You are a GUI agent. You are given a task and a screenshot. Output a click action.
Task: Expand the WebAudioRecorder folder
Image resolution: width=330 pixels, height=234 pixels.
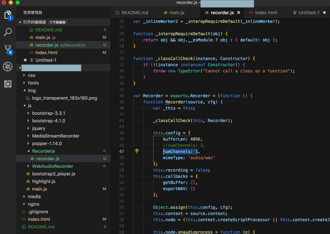(x=52, y=166)
